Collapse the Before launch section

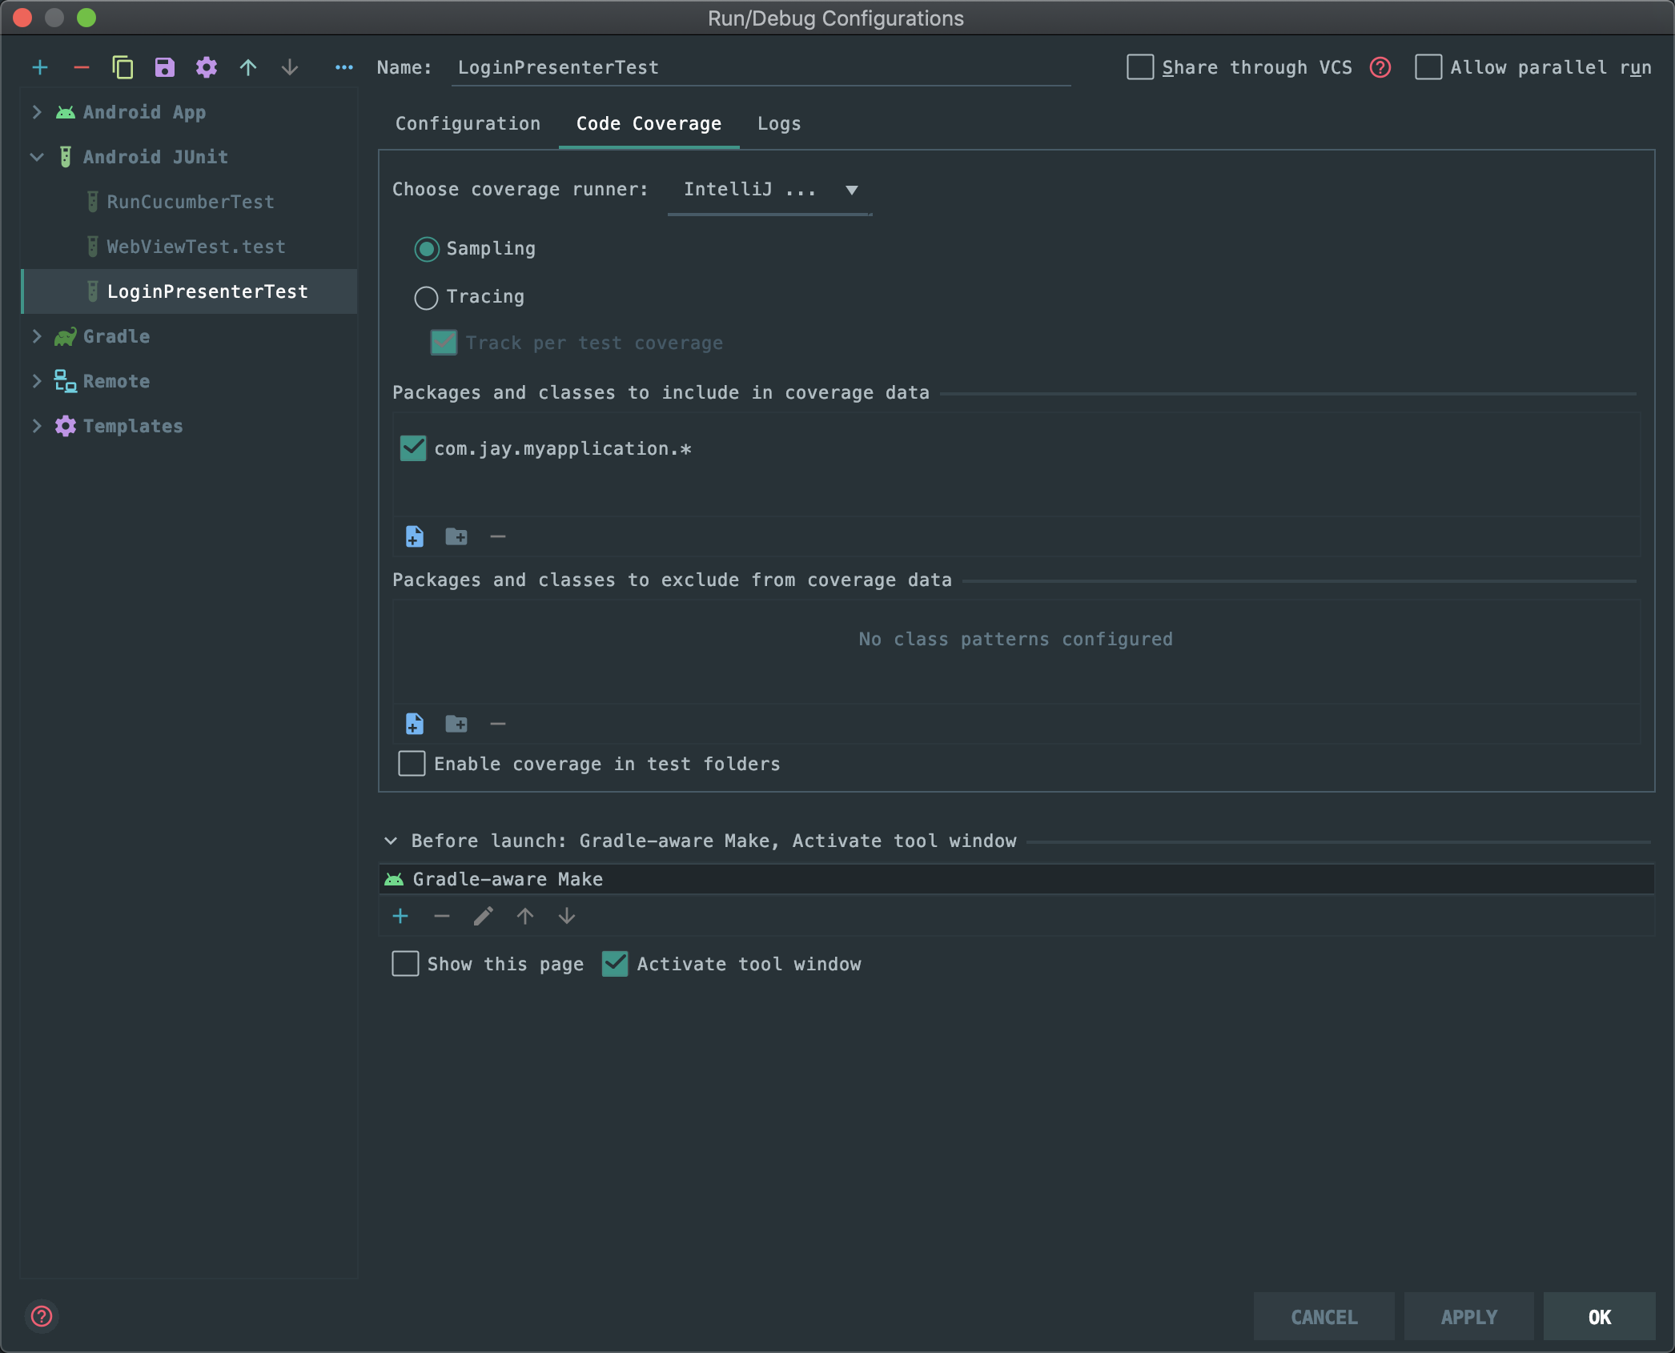(391, 841)
